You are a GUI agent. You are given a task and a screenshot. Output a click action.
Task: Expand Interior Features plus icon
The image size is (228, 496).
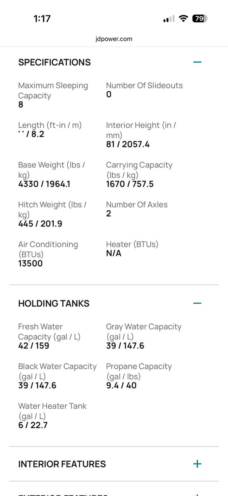click(197, 464)
